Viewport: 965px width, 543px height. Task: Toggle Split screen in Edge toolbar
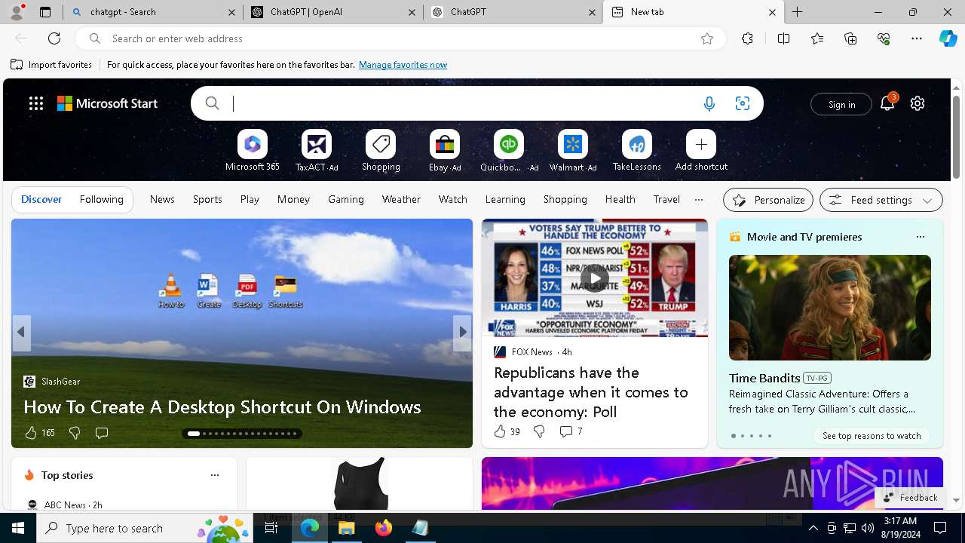(x=783, y=38)
